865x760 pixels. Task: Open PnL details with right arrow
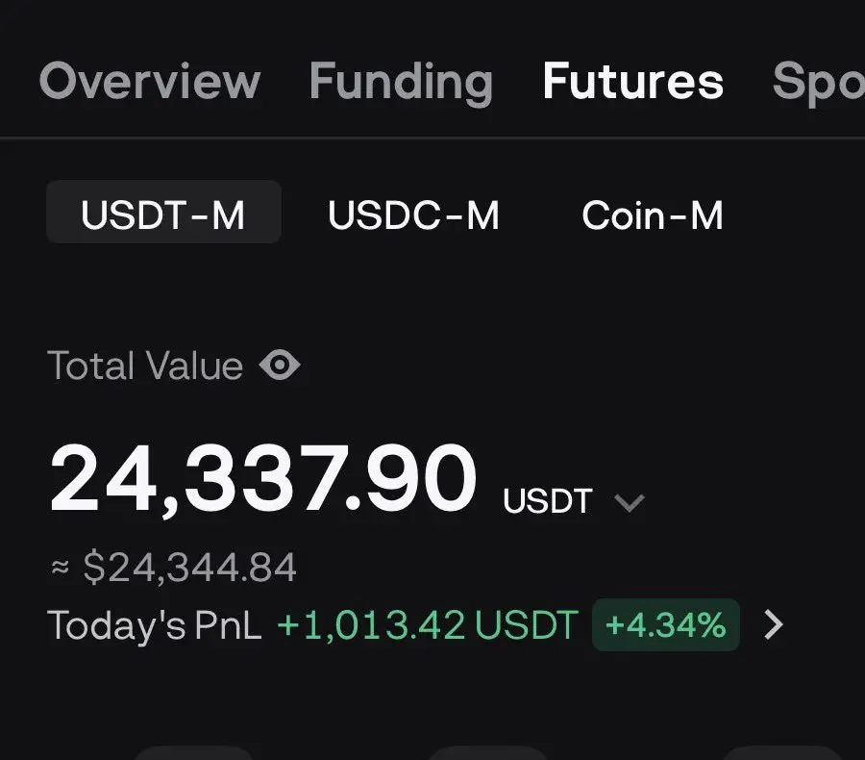pyautogui.click(x=774, y=624)
